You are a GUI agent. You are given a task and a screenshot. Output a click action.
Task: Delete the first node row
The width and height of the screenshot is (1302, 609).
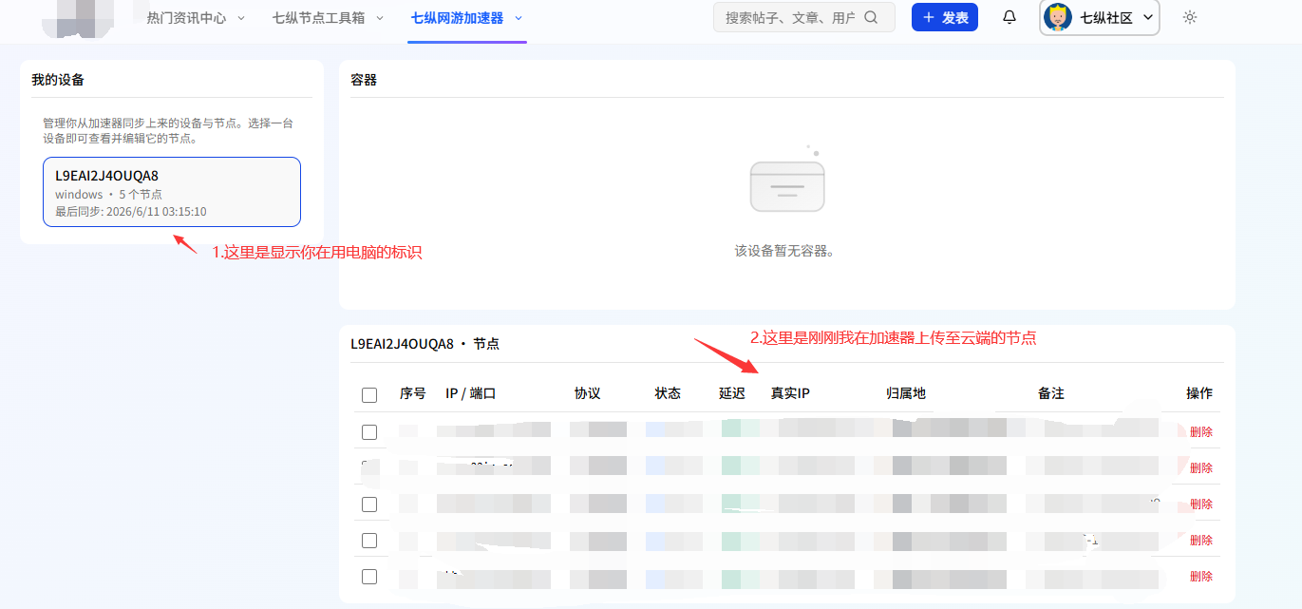[x=1201, y=431]
